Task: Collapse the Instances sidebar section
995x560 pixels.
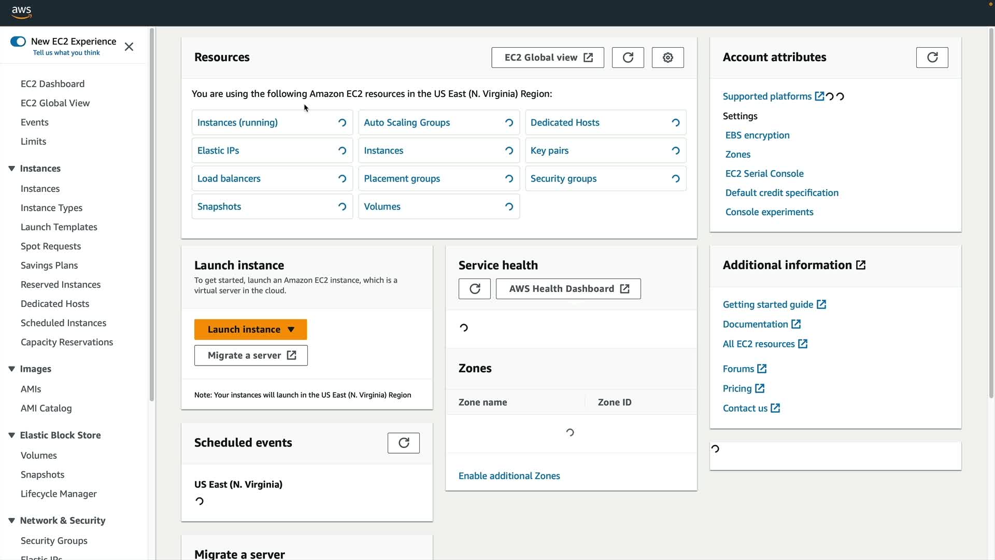Action: 11,169
